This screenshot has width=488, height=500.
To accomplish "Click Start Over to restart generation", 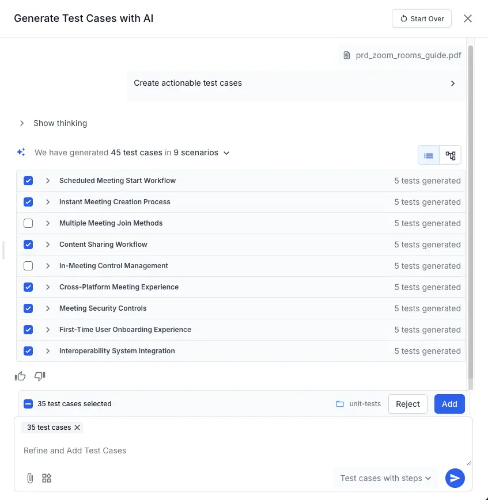I will tap(422, 18).
